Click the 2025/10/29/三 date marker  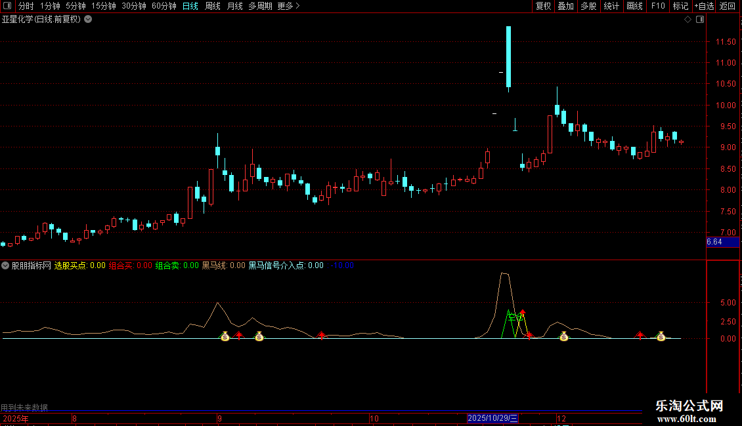(492, 418)
